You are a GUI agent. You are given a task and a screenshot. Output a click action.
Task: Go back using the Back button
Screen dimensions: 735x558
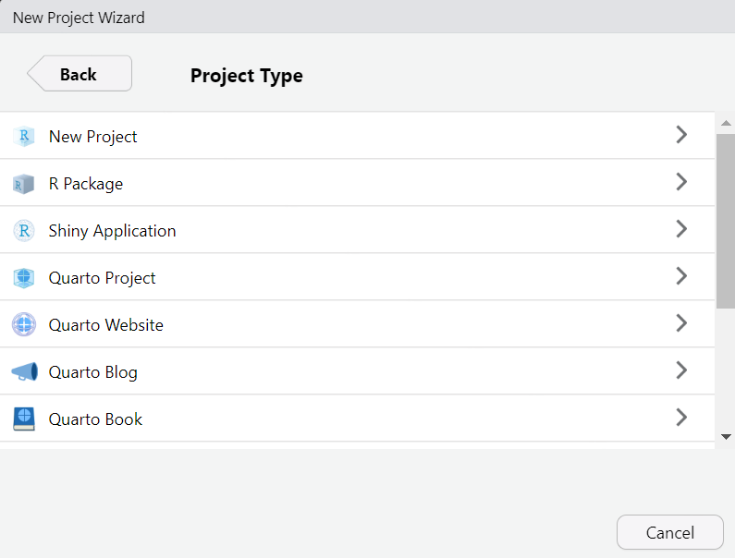tap(80, 74)
